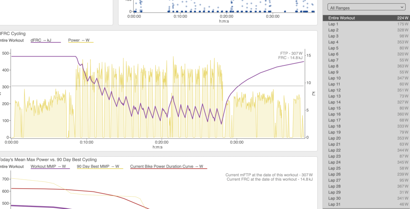The height and width of the screenshot is (209, 410).
Task: Select Lap 20 in ranges list
Action: [x=366, y=138]
